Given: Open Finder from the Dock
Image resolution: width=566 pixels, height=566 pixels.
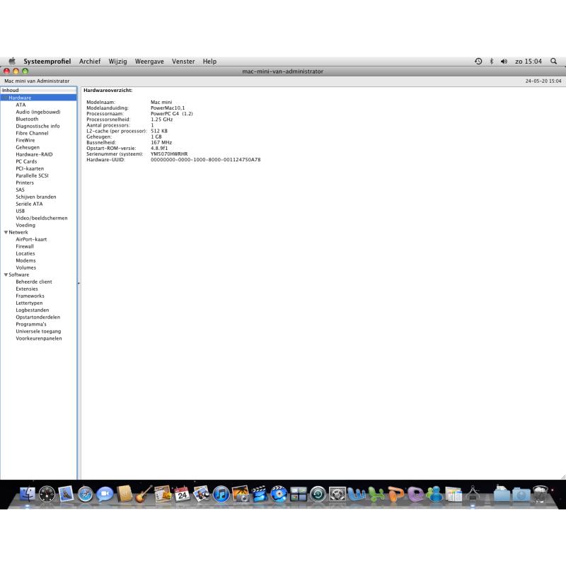Looking at the screenshot, I should point(28,494).
